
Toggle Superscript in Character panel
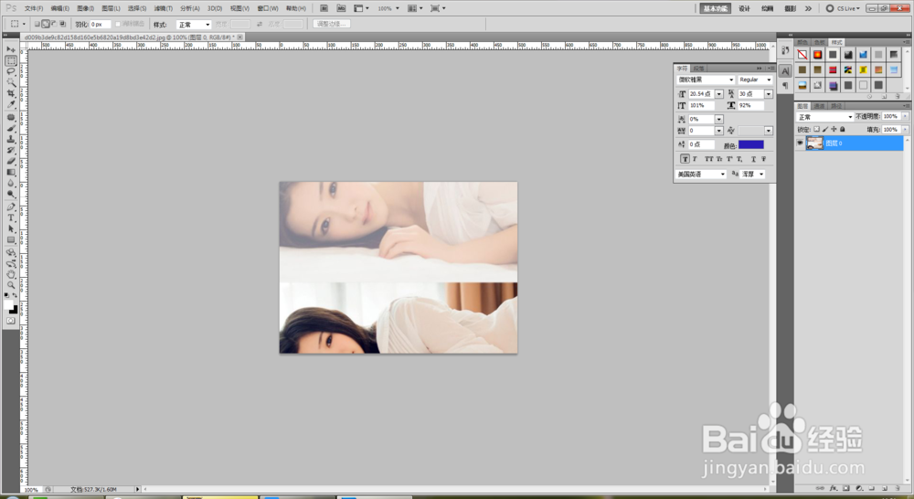(x=729, y=159)
